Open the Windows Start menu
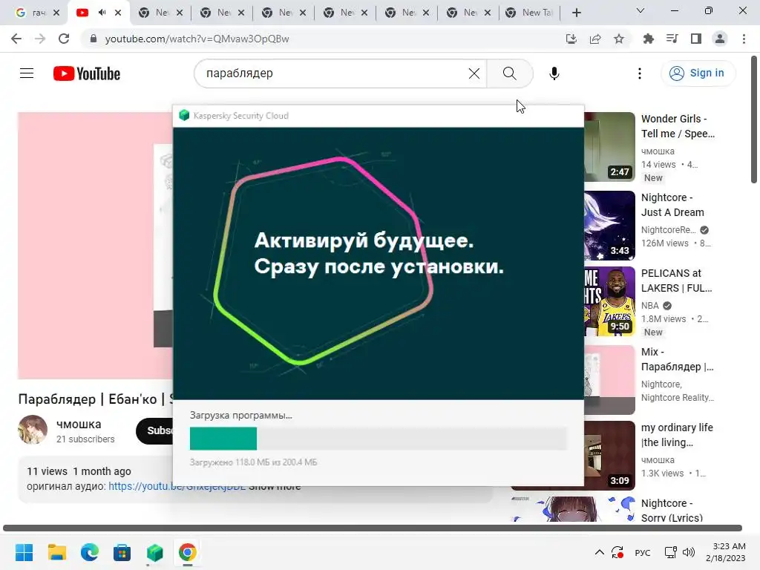The width and height of the screenshot is (760, 570). (x=24, y=552)
